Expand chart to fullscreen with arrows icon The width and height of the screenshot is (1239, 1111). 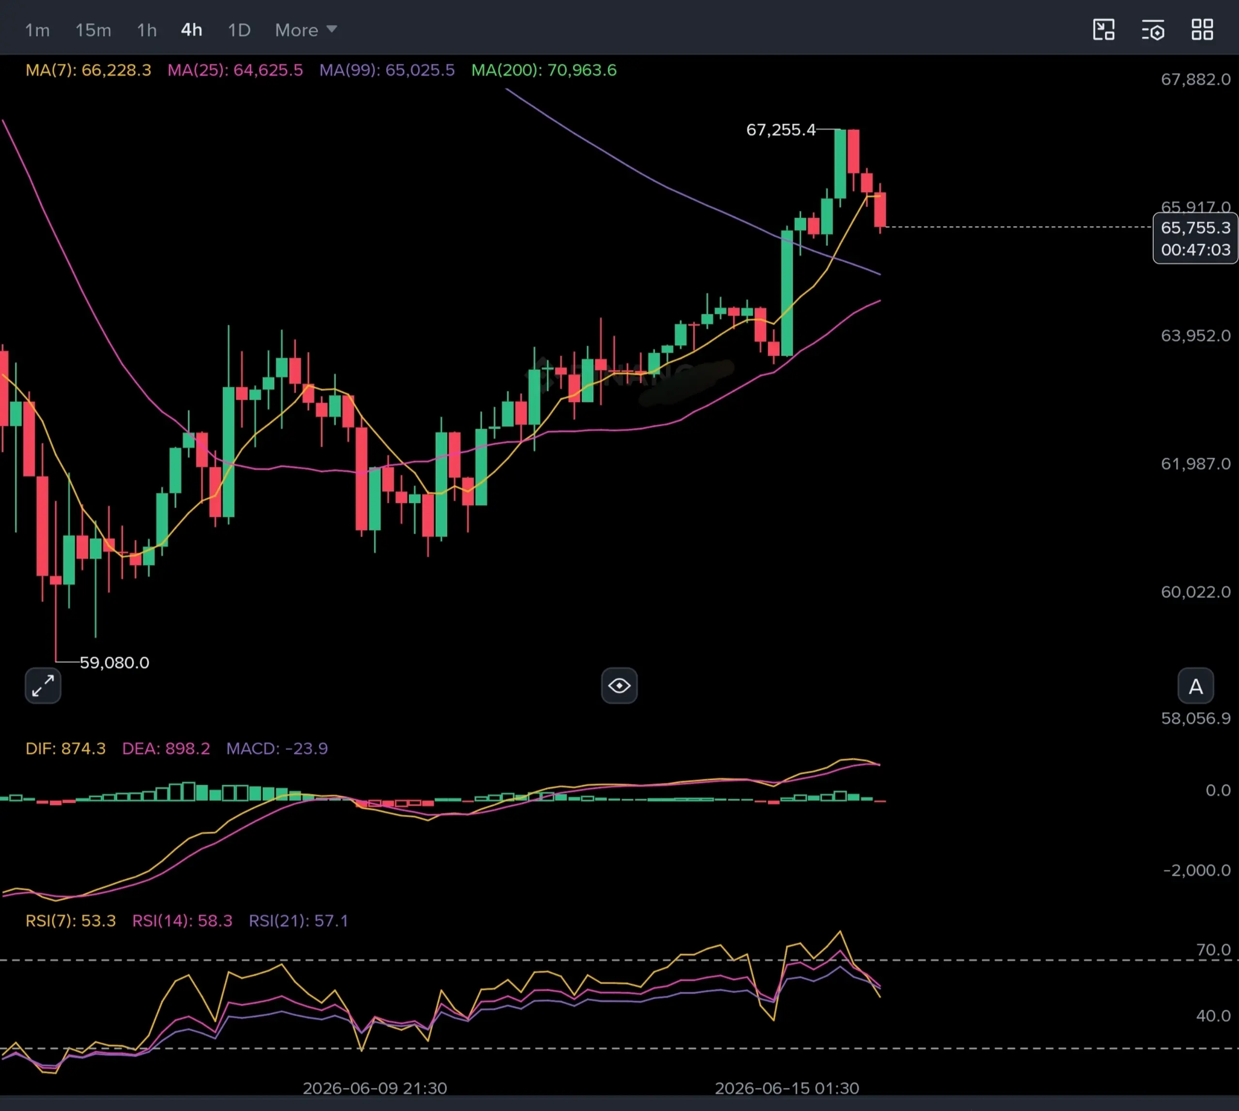[x=43, y=686]
